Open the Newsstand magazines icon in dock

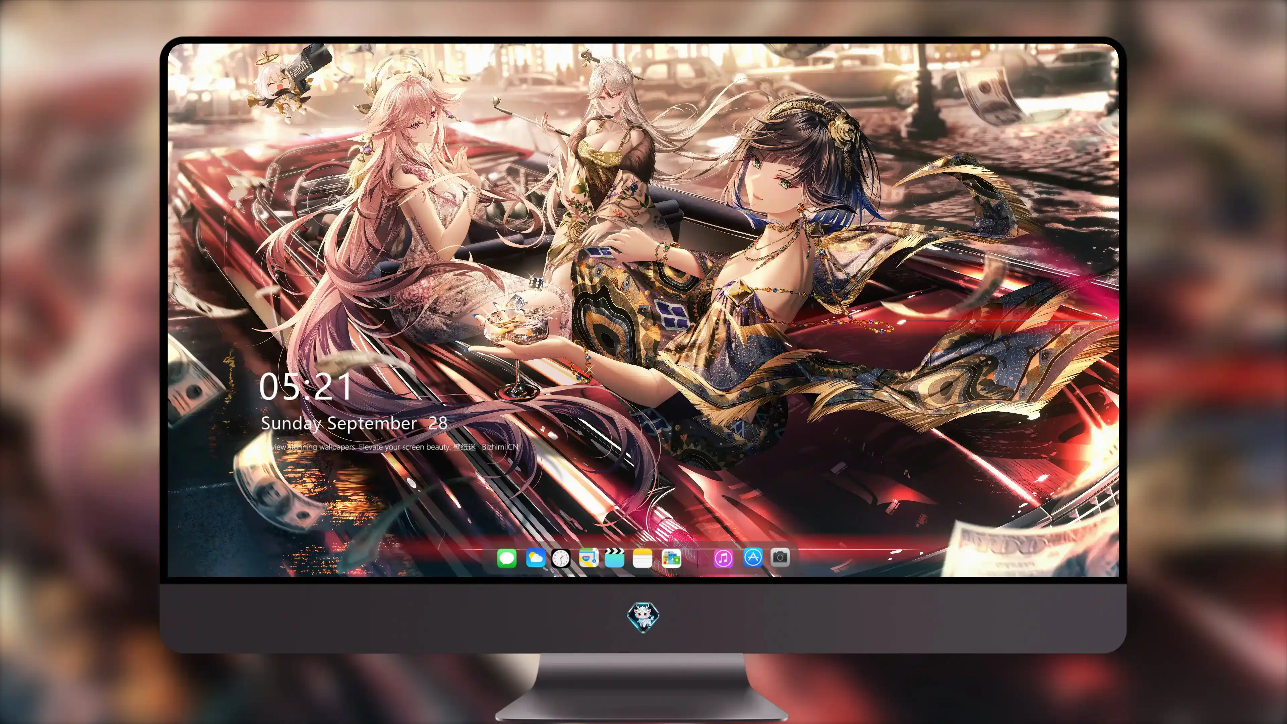point(671,558)
